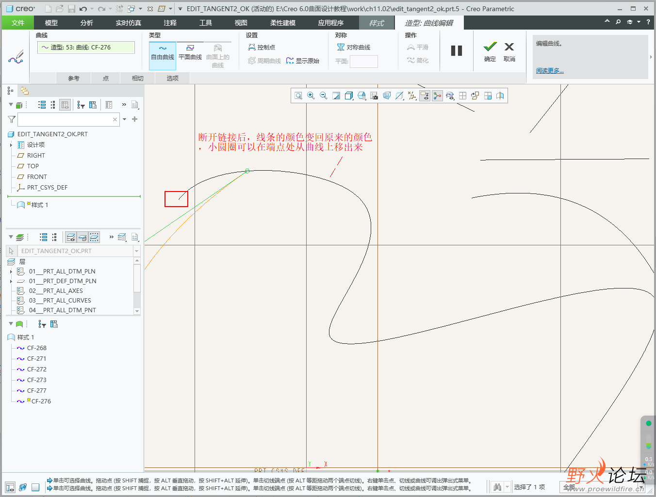This screenshot has width=656, height=497.
Task: Open the display style cube icon
Action: coord(349,96)
